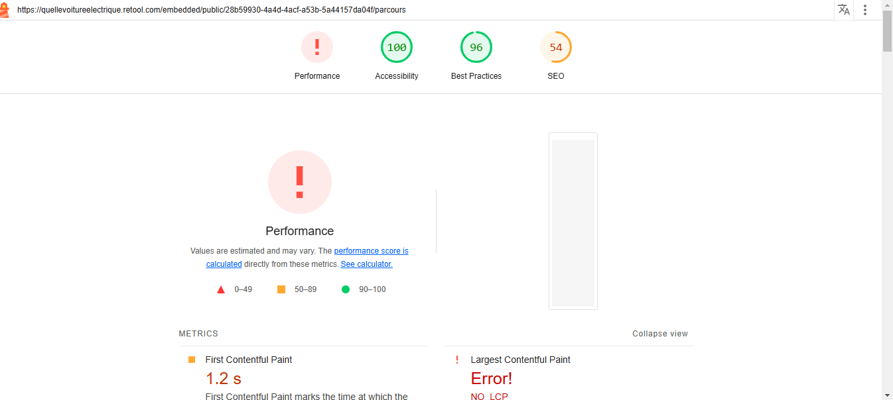Click the green circle 90–100 legend icon

point(346,289)
